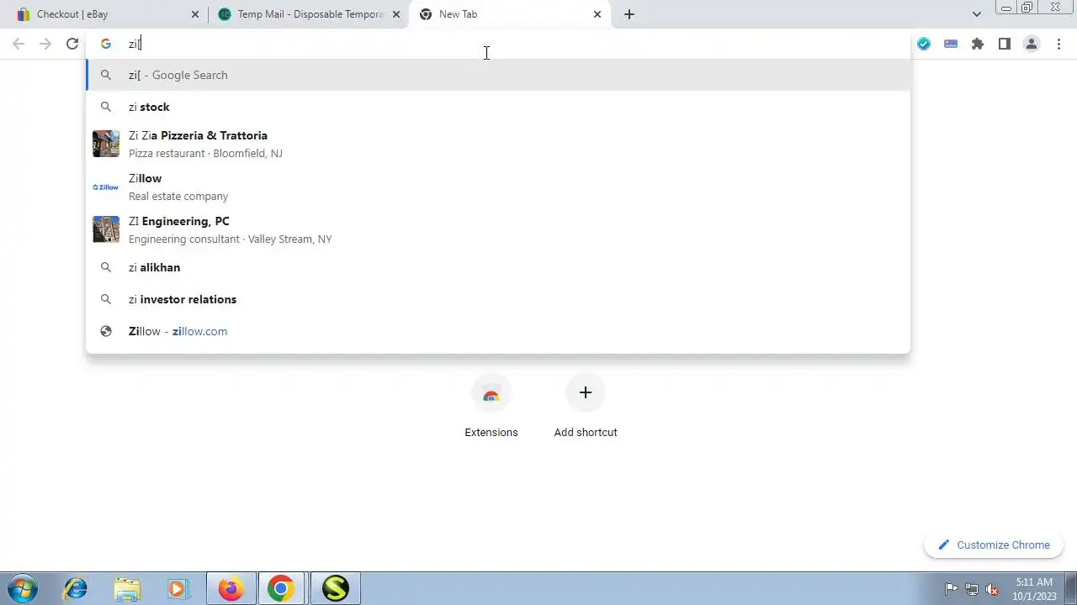Image resolution: width=1077 pixels, height=605 pixels.
Task: Launch Firefox from the taskbar
Action: click(x=231, y=588)
